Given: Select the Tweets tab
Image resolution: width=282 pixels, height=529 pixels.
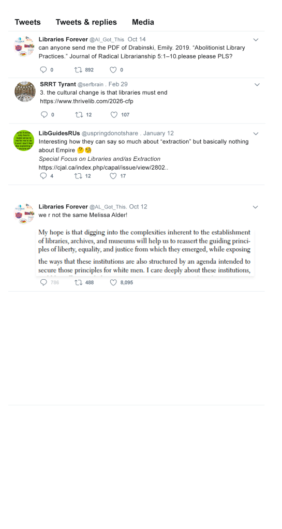Looking at the screenshot, I should tap(28, 22).
